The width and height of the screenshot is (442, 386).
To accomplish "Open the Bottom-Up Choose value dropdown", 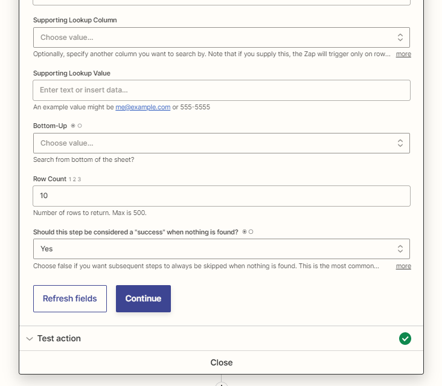I will [x=221, y=143].
